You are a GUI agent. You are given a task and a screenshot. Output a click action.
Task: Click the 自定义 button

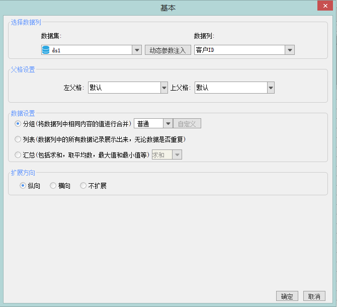pyautogui.click(x=187, y=123)
